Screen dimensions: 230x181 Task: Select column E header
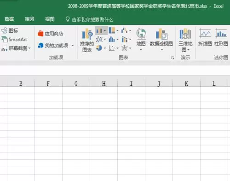[21, 83]
